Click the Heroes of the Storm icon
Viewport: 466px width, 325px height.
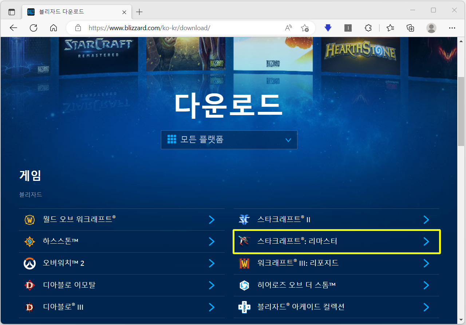pyautogui.click(x=244, y=285)
